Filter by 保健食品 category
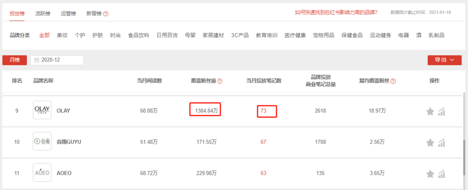 352,35
